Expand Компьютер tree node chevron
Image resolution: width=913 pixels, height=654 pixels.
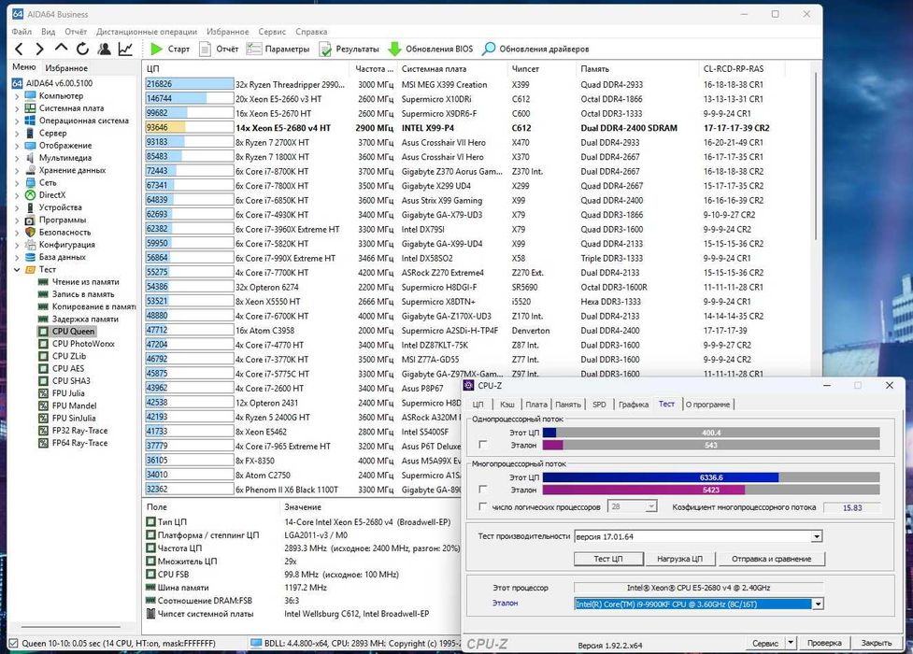point(17,96)
